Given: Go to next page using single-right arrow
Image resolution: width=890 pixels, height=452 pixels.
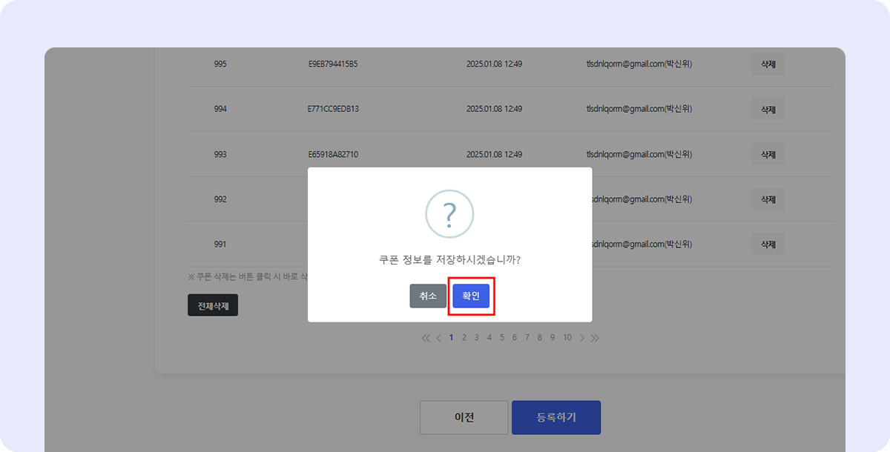Looking at the screenshot, I should coord(582,338).
